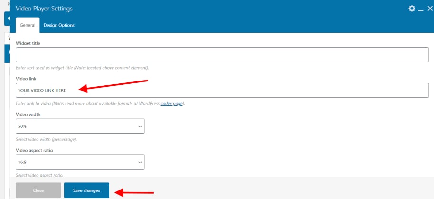Select the Widget title label
Screen dimensions: 434x199
point(28,43)
